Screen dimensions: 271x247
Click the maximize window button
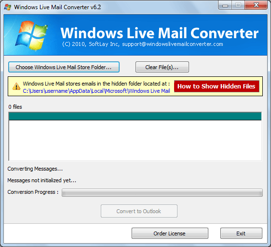[238, 5]
